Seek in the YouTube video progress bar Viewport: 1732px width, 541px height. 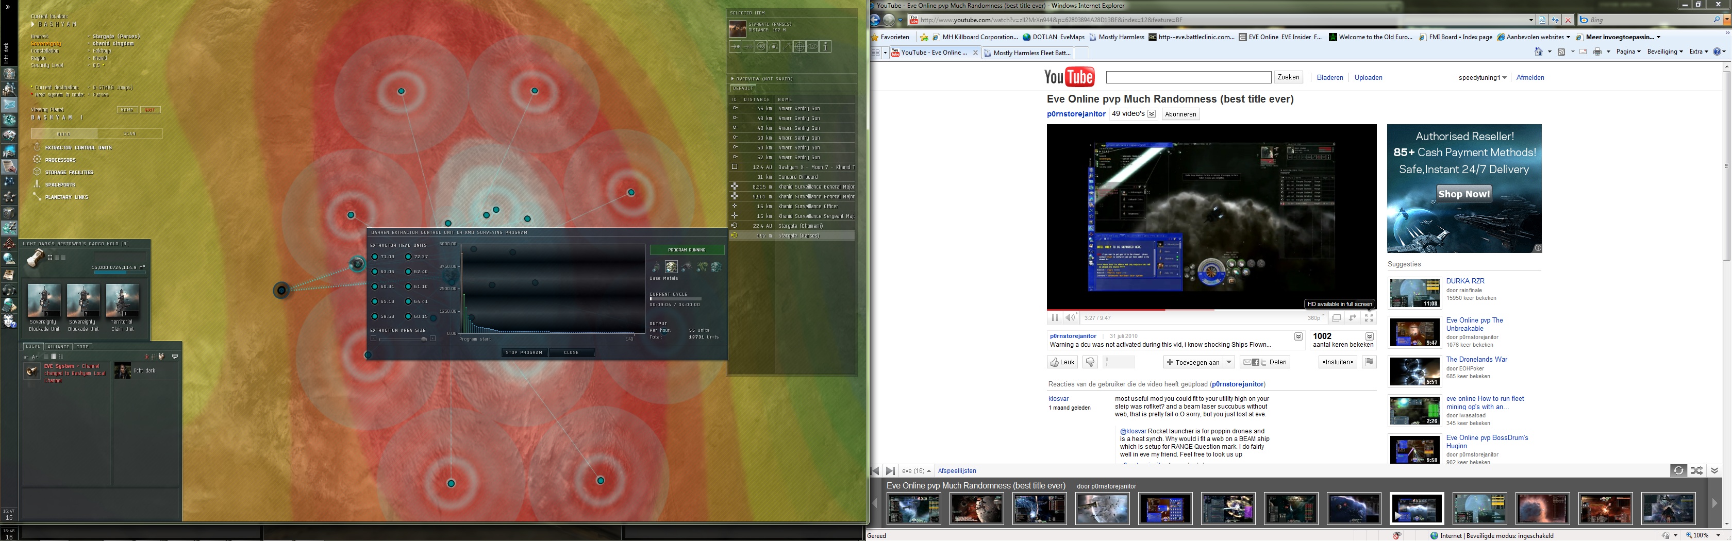(1211, 310)
